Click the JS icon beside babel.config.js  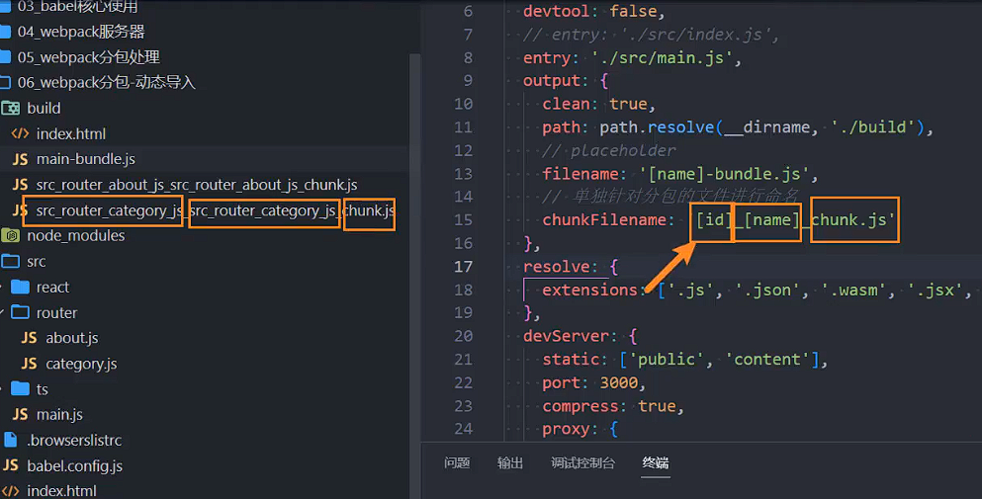pyautogui.click(x=11, y=465)
